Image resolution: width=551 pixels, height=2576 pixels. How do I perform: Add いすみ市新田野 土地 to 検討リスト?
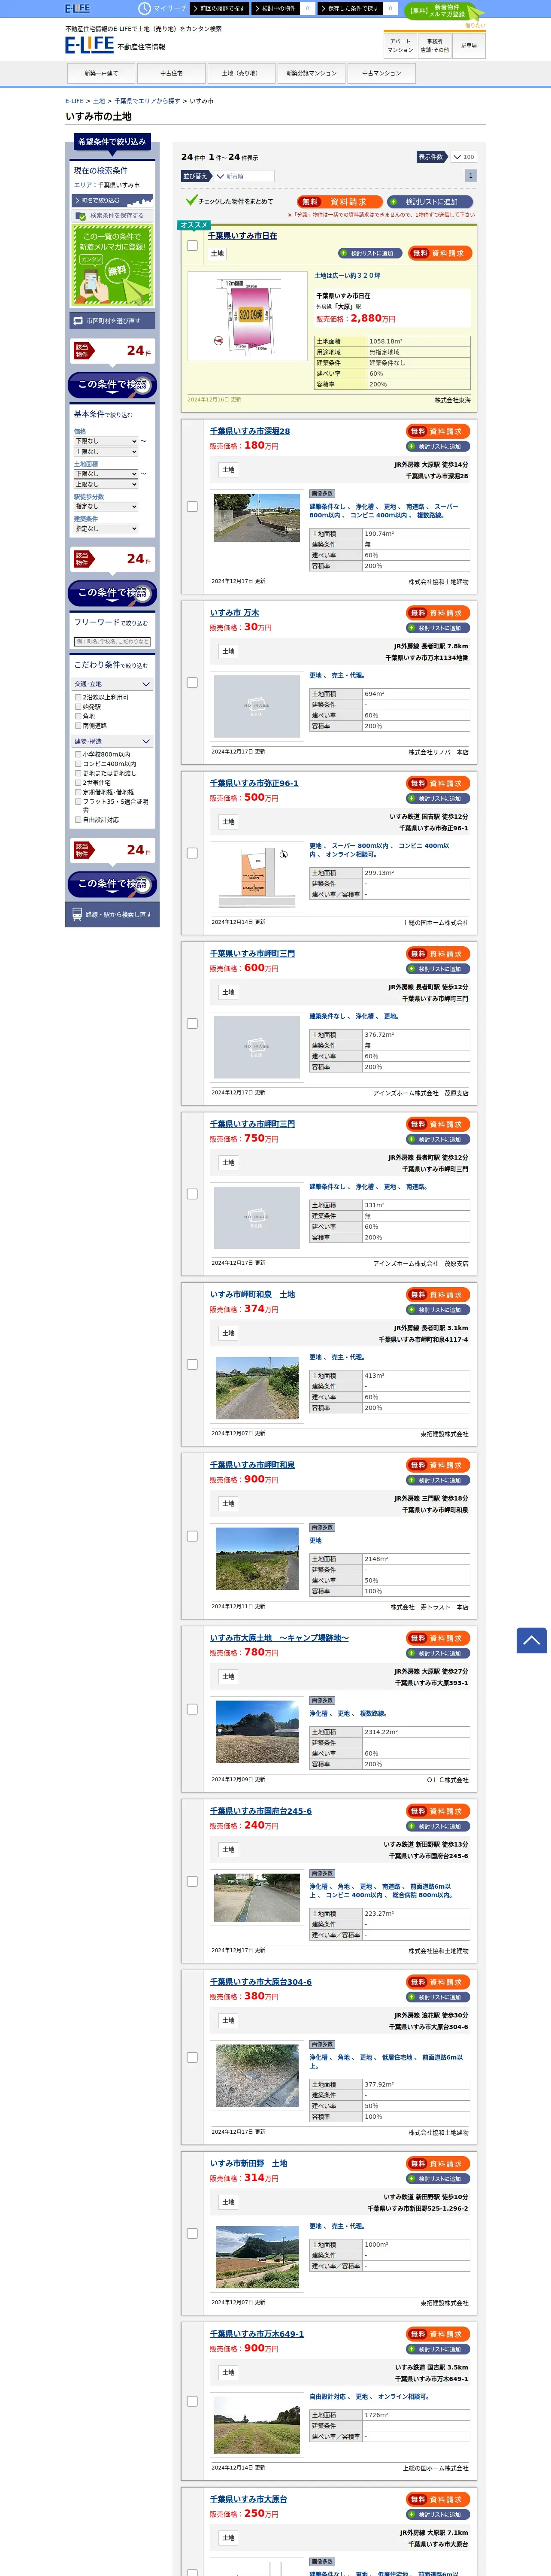click(x=439, y=2179)
